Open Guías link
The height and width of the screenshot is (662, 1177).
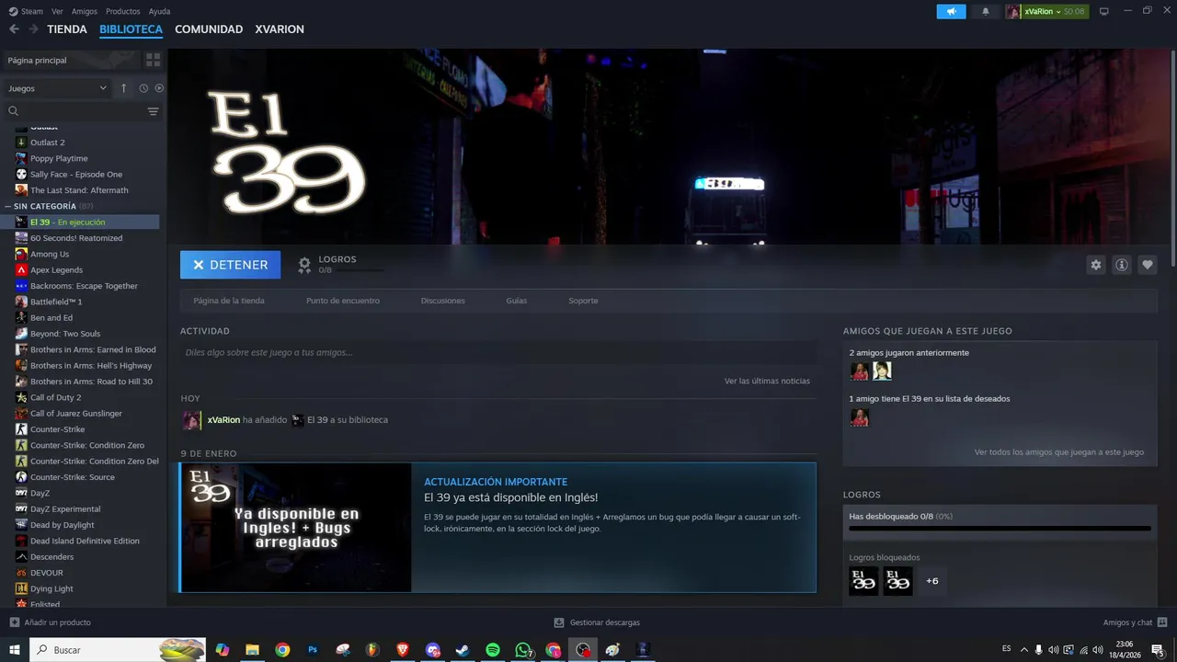click(x=517, y=301)
